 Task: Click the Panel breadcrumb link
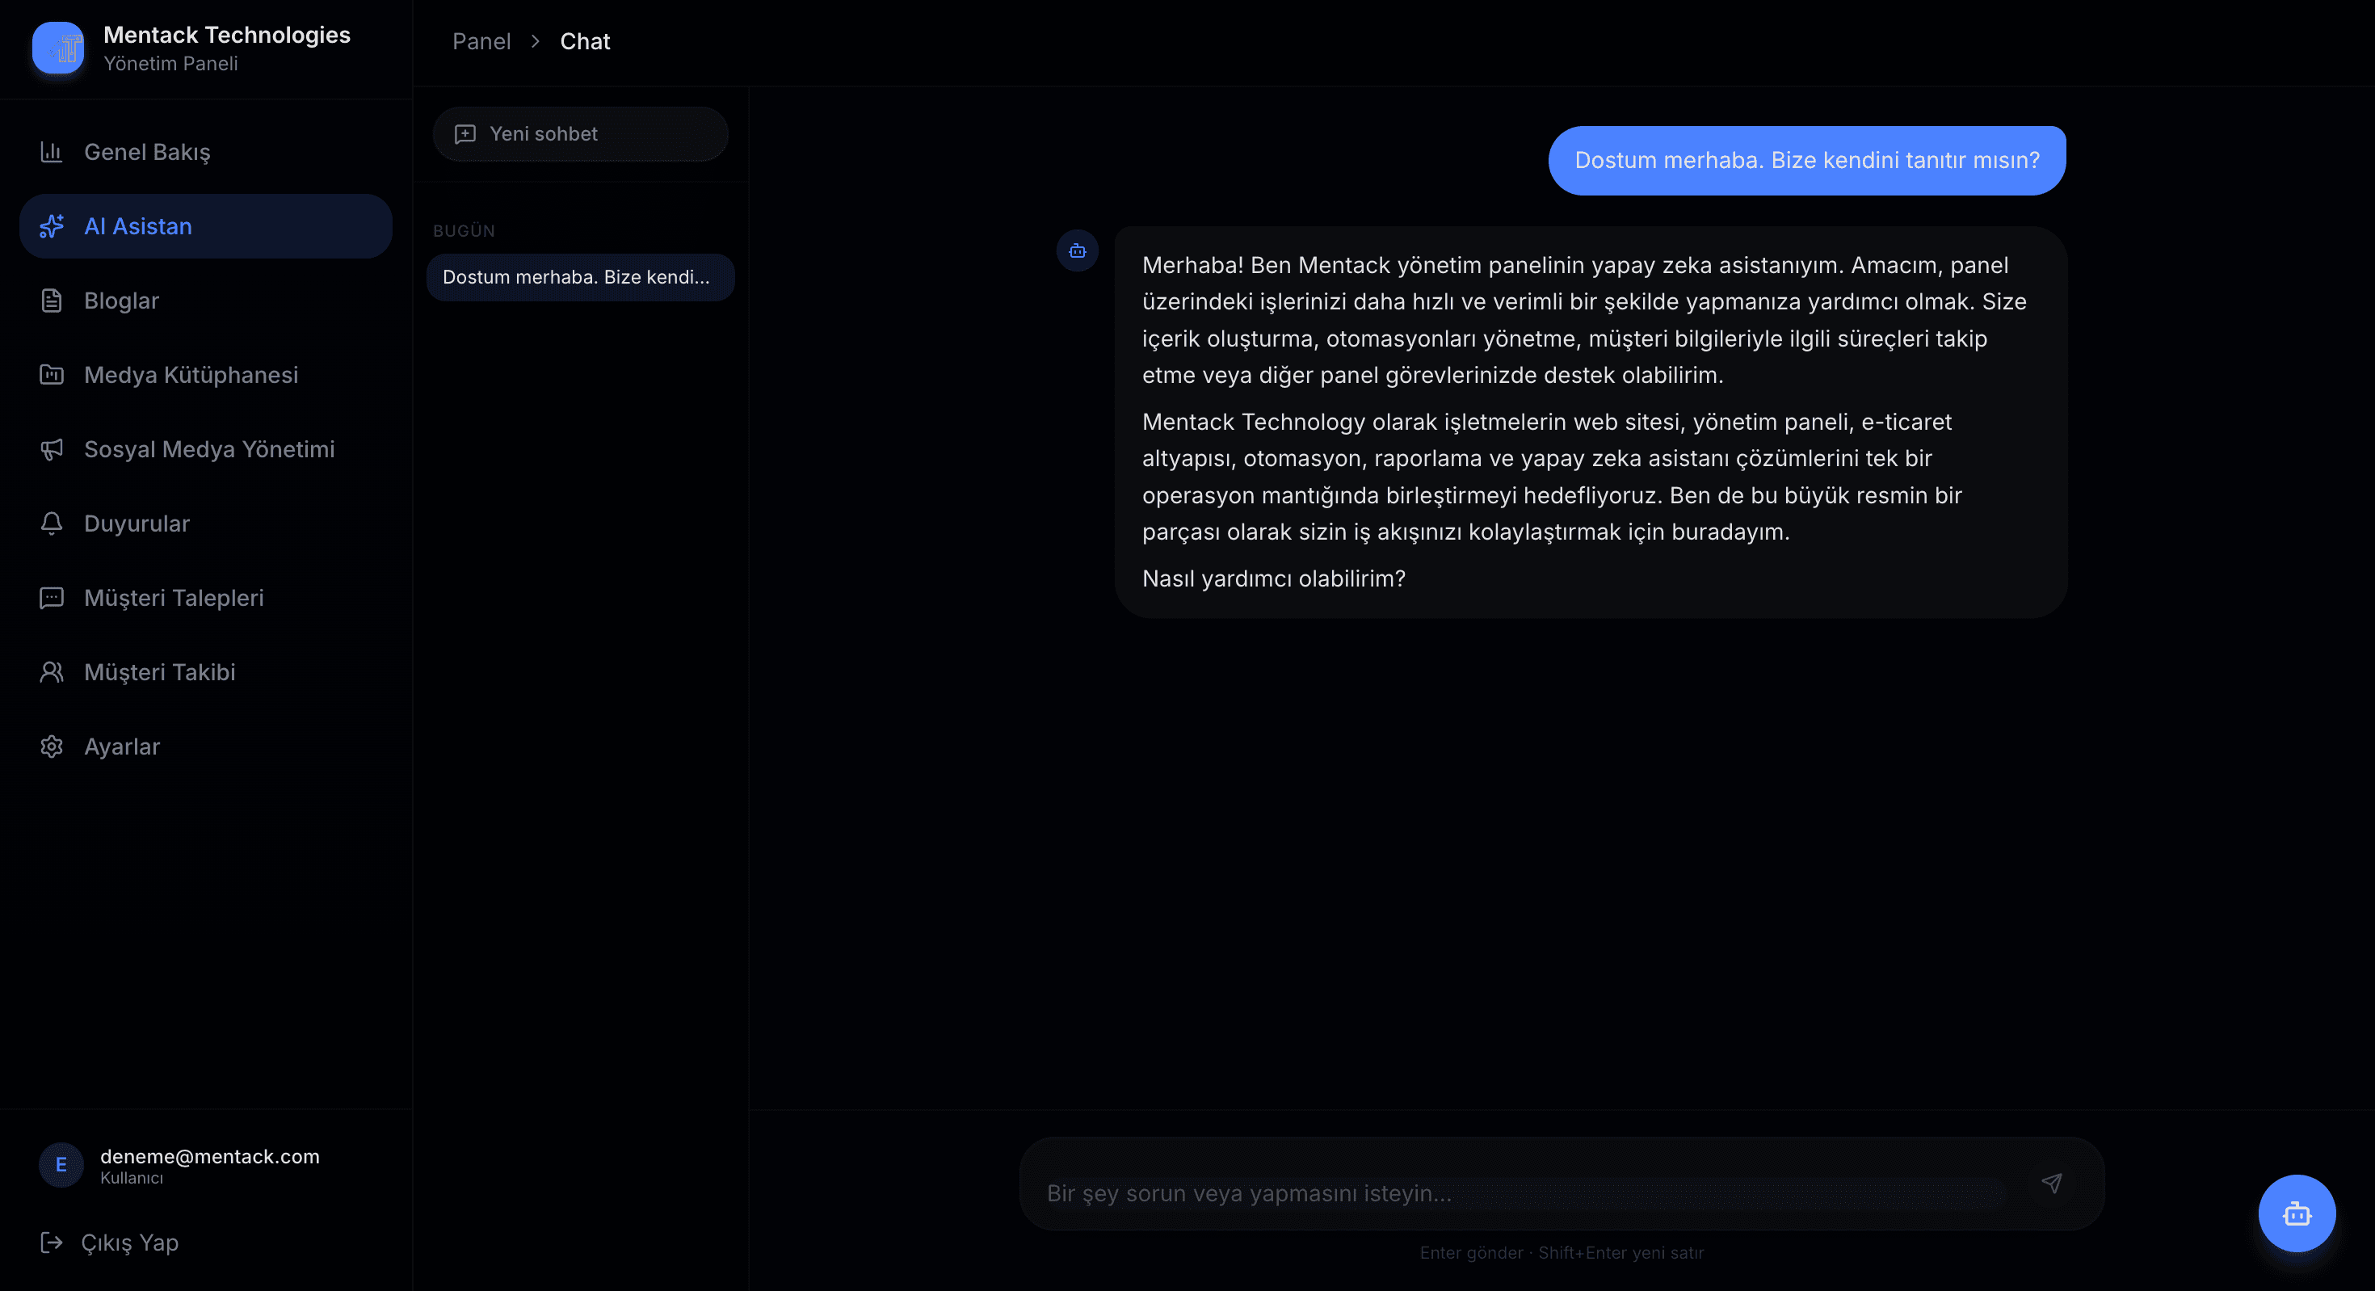481,41
